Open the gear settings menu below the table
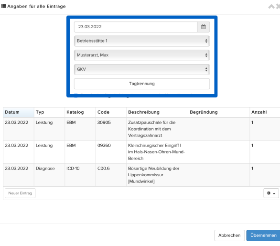 coord(271,193)
